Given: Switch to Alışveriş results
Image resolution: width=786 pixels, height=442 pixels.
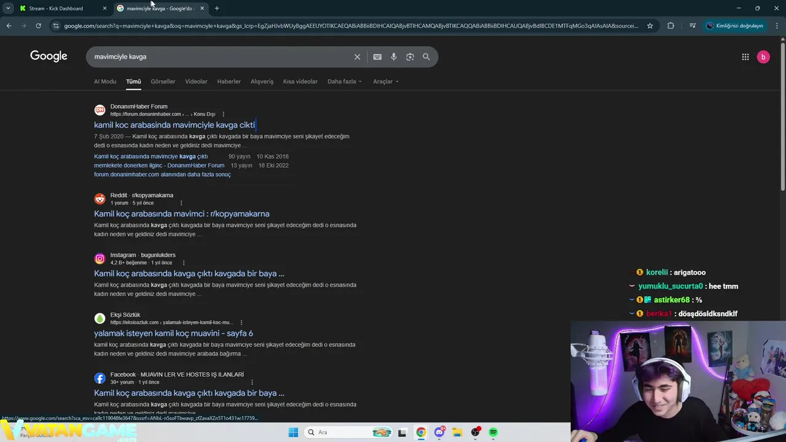Looking at the screenshot, I should click(262, 81).
